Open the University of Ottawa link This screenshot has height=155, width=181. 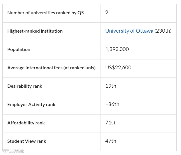point(129,31)
